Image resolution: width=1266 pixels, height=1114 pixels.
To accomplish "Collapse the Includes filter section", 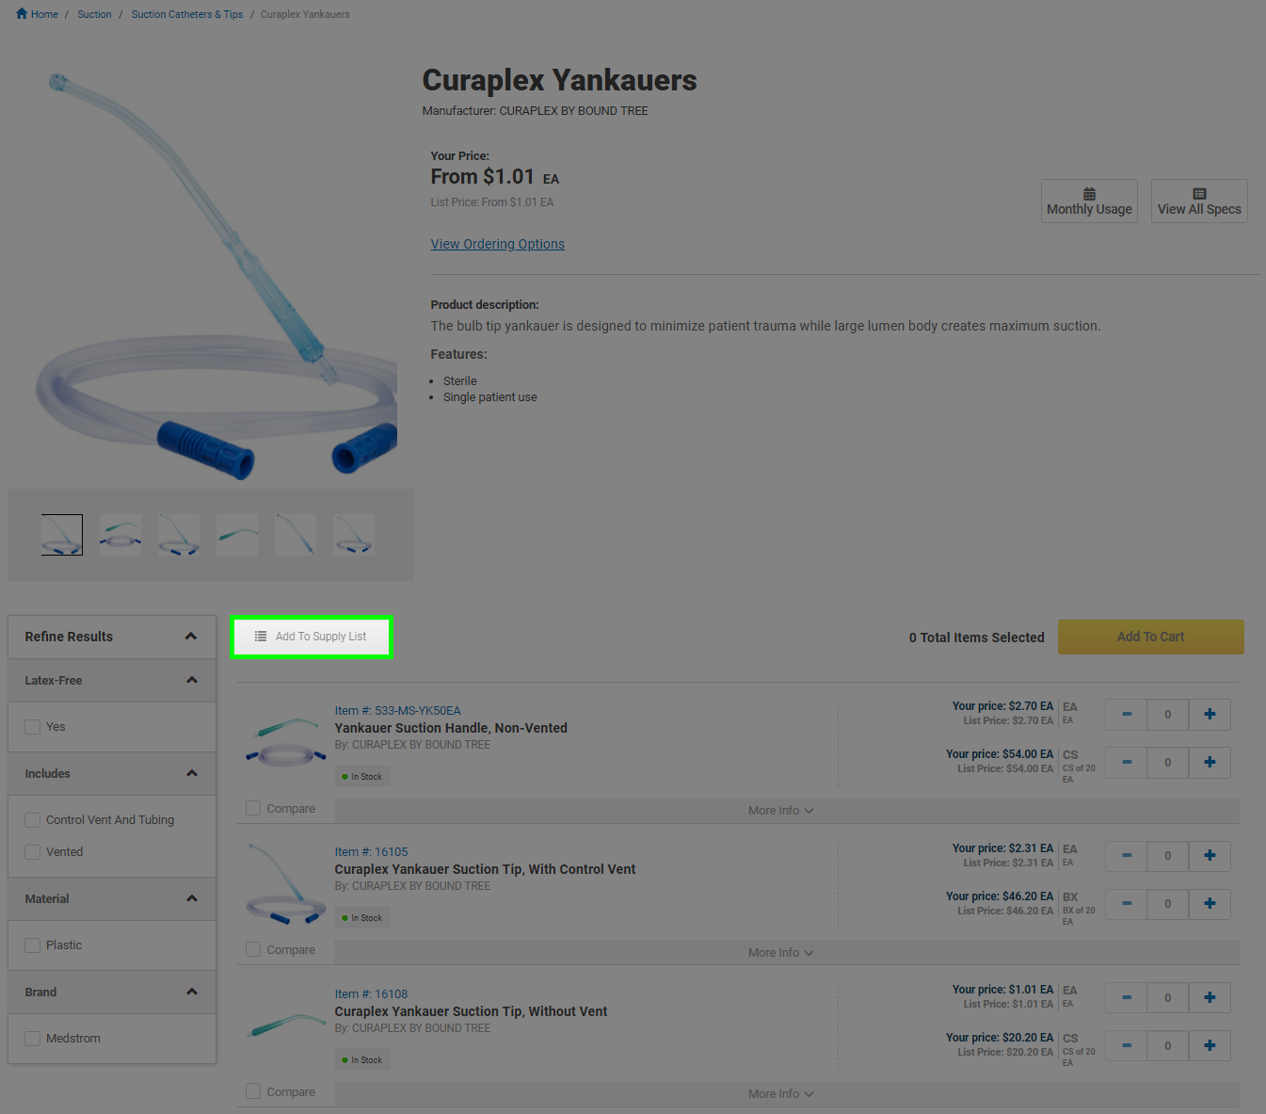I will [192, 773].
